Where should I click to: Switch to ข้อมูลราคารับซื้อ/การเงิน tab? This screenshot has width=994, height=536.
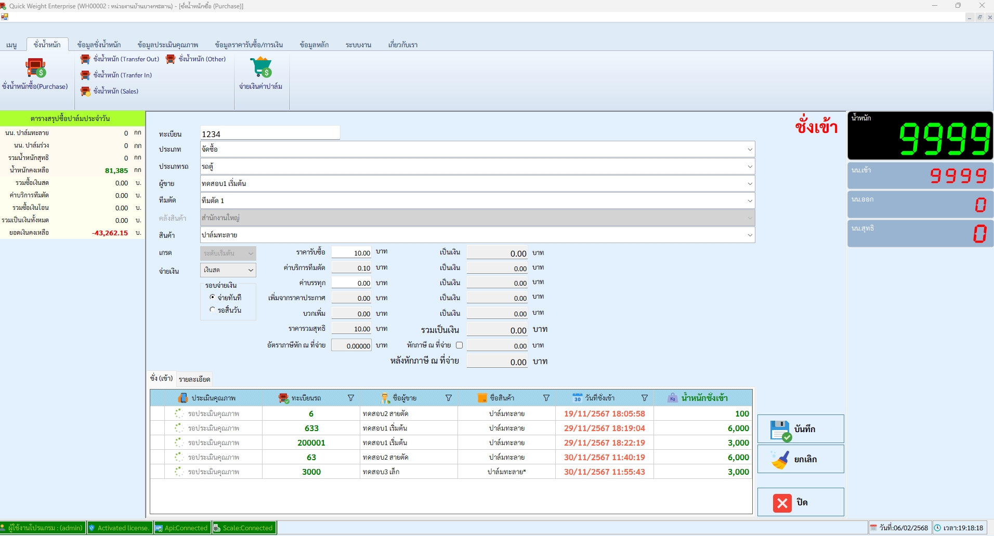tap(248, 45)
